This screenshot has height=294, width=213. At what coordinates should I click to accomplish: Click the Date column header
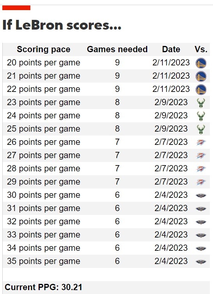(x=171, y=49)
